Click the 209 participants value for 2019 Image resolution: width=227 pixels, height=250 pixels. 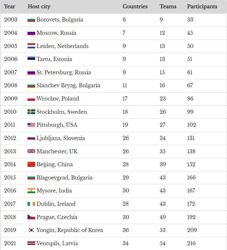pos(192,230)
